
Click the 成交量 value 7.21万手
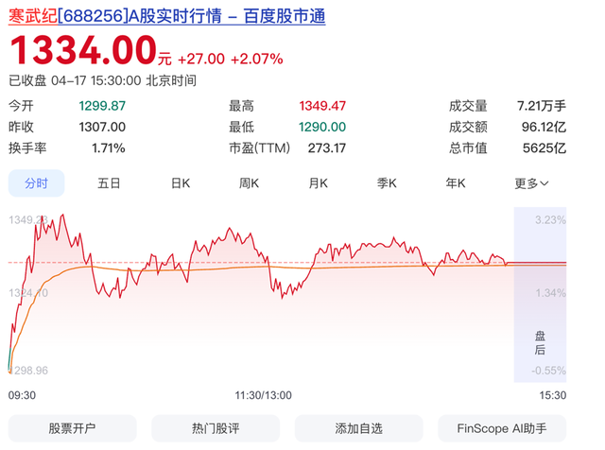542,106
